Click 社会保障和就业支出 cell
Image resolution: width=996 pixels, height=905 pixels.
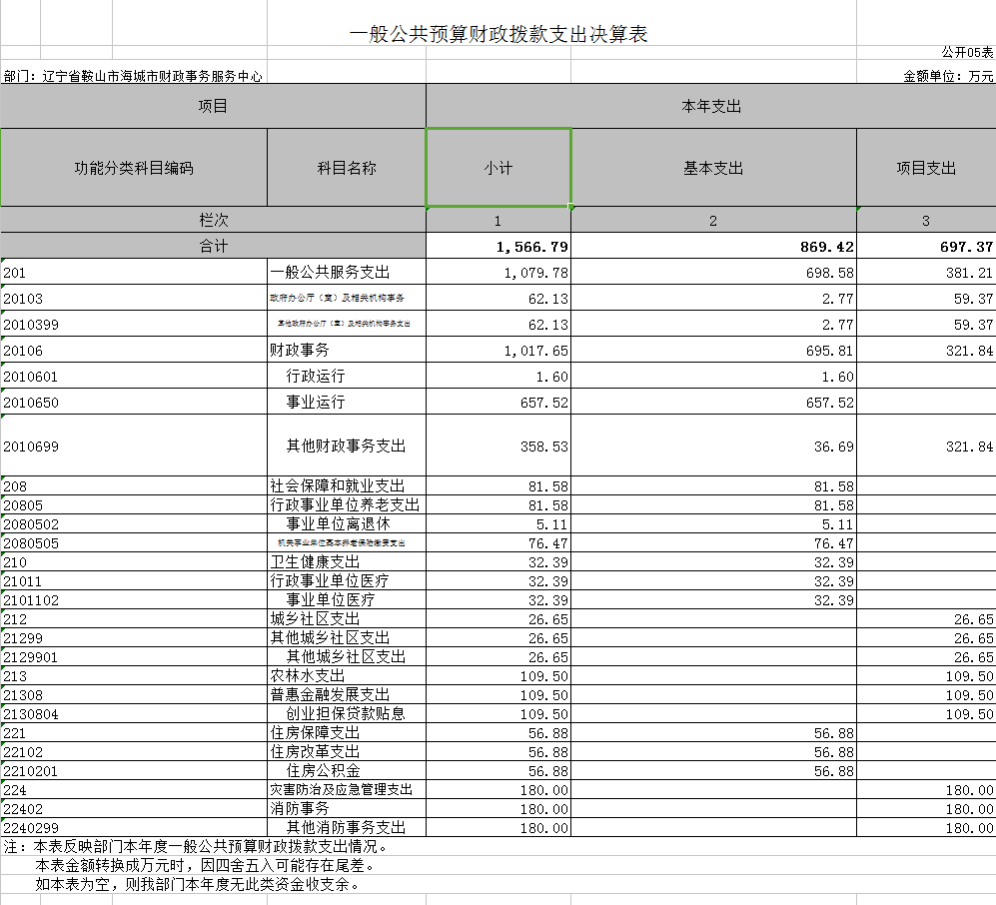coord(347,485)
